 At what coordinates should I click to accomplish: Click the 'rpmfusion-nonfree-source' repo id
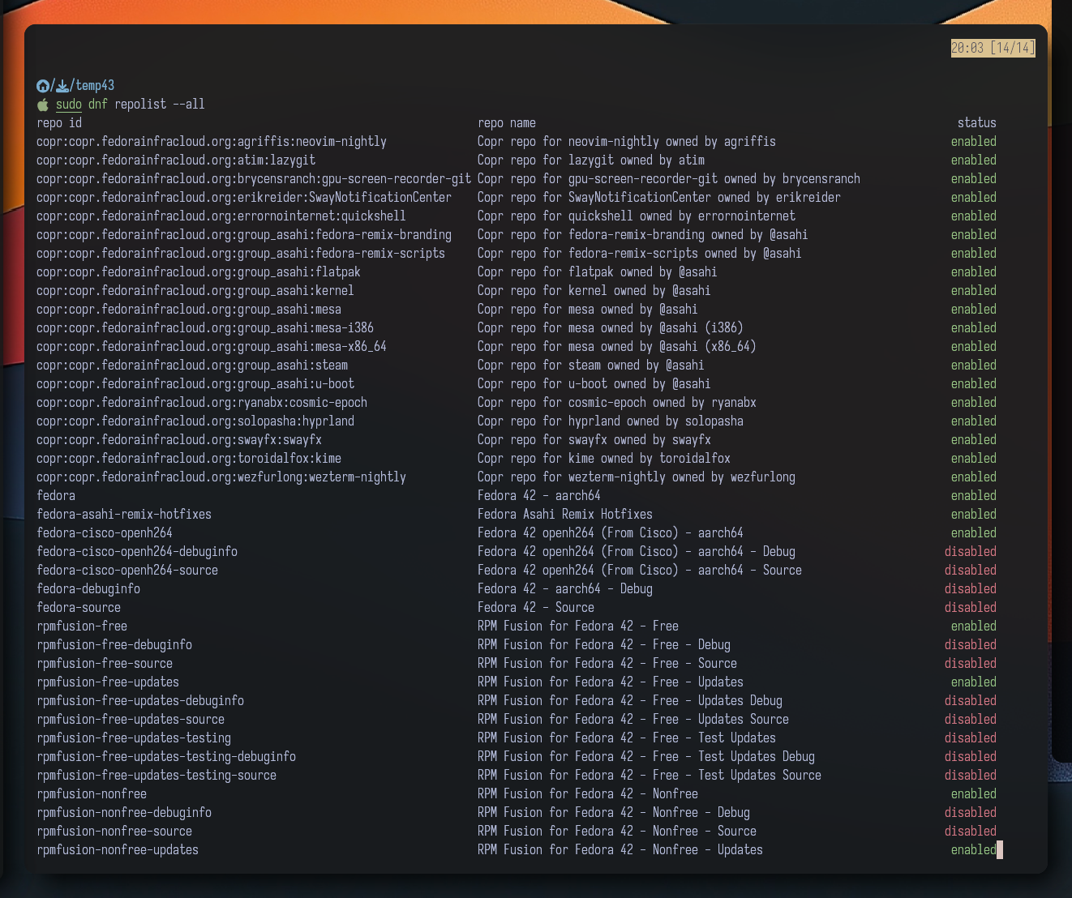click(x=114, y=831)
